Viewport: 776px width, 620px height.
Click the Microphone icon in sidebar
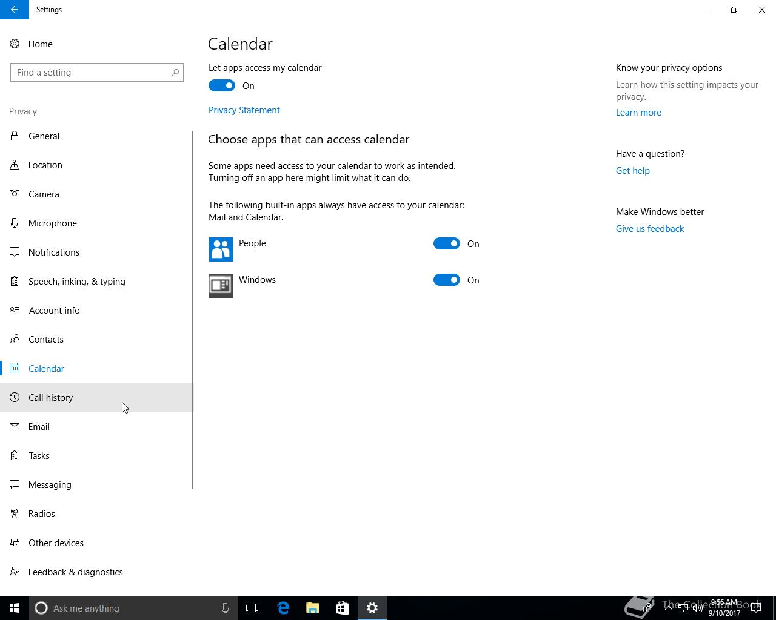[15, 223]
